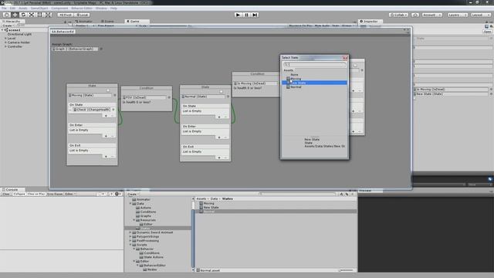Screen dimensions: 494x278
Task: Expand the PolygonVikings folder in Project tree
Action: pyautogui.click(x=130, y=236)
